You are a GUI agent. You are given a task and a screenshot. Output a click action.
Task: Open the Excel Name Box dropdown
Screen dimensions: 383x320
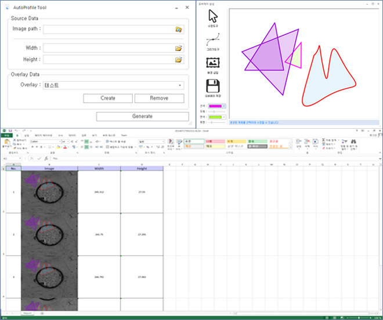(20, 159)
